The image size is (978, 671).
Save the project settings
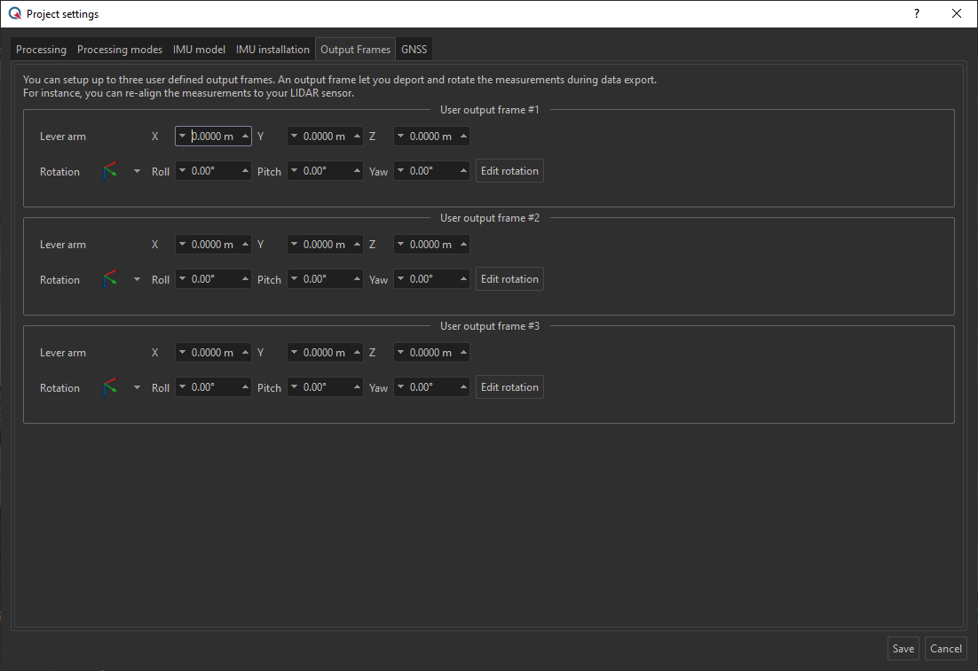pyautogui.click(x=903, y=649)
